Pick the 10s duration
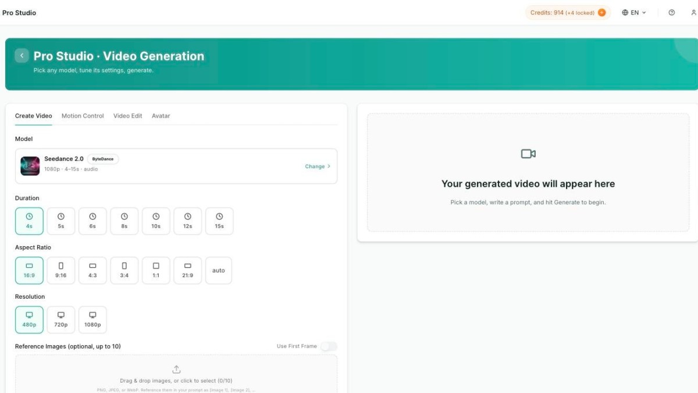This screenshot has height=393, width=698. click(x=156, y=221)
